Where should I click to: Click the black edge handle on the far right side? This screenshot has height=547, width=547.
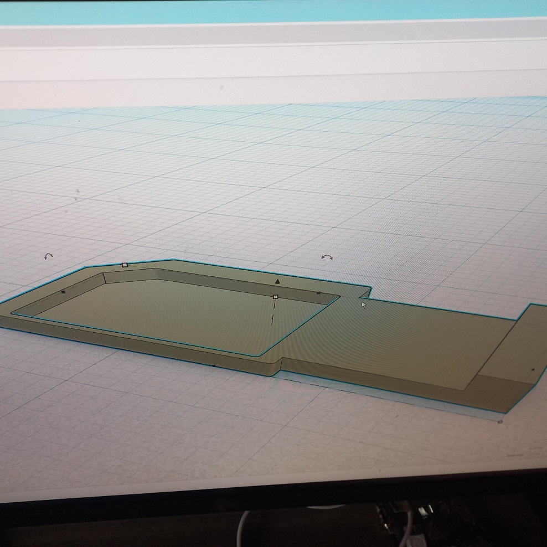pos(533,369)
